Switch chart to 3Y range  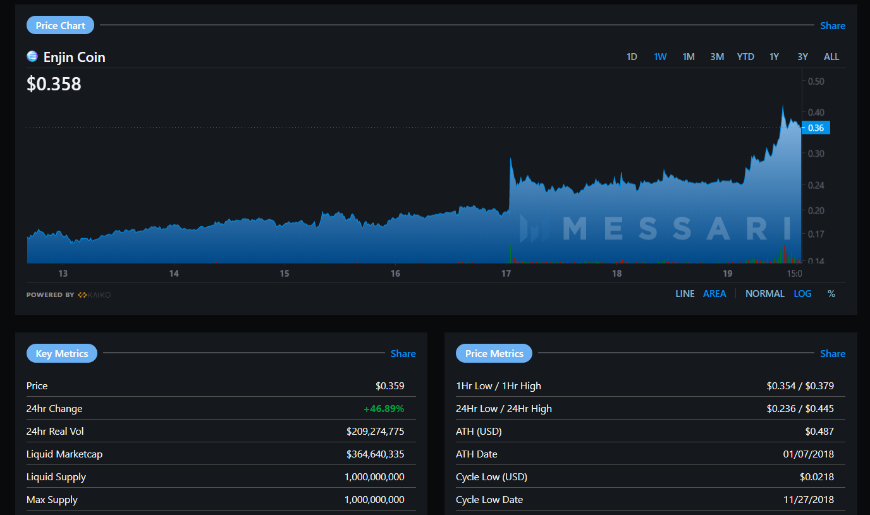(x=802, y=57)
